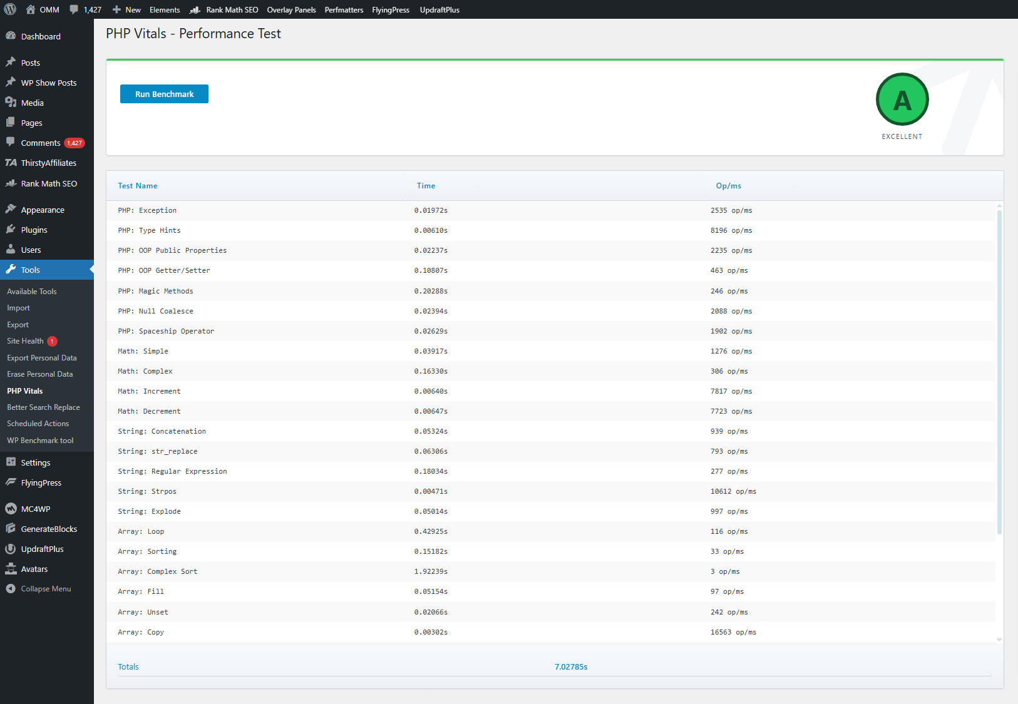Select the ThirstyAffiliates TA icon
Screen dimensions: 1018x704
11,163
